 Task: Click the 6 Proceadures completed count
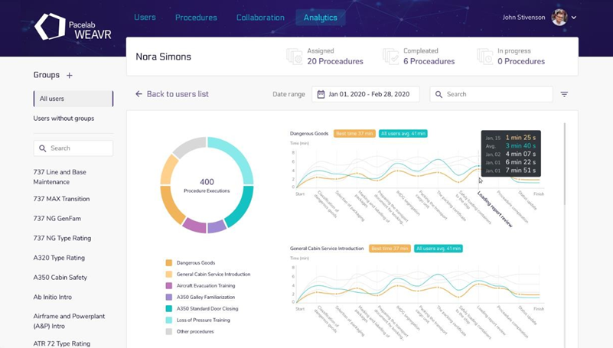[x=429, y=61]
